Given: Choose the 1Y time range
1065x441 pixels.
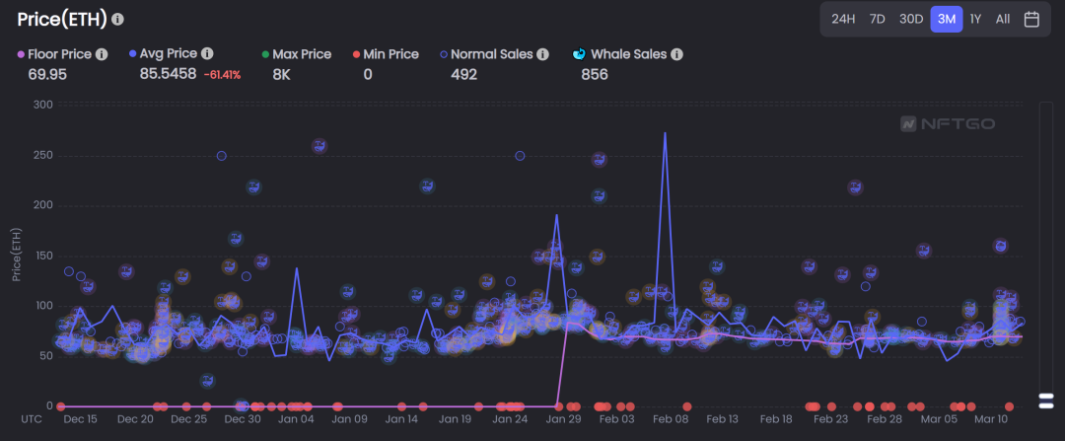Looking at the screenshot, I should click(x=975, y=19).
